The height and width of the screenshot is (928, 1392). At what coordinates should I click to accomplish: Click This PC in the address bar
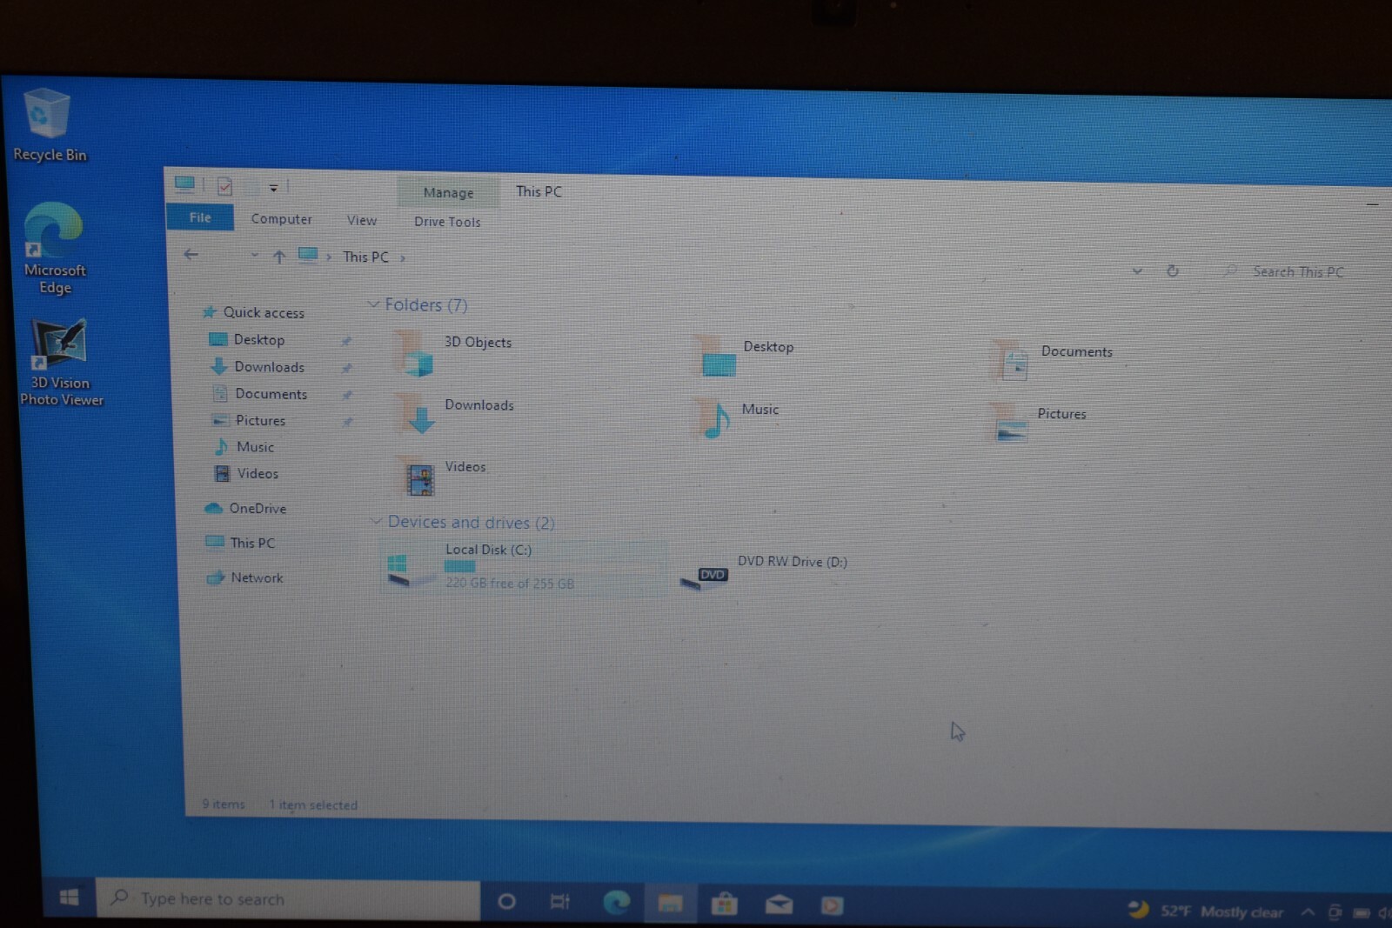(x=365, y=257)
